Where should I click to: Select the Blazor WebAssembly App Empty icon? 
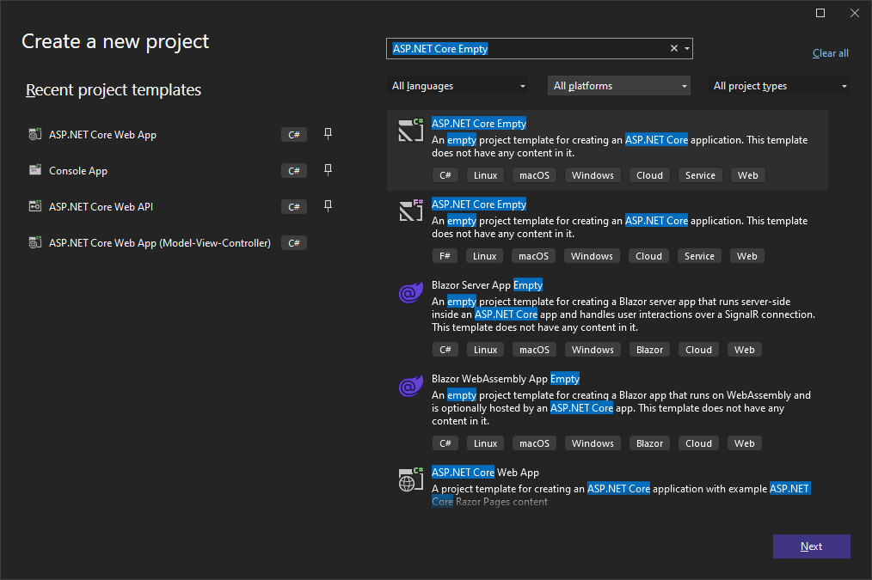411,386
